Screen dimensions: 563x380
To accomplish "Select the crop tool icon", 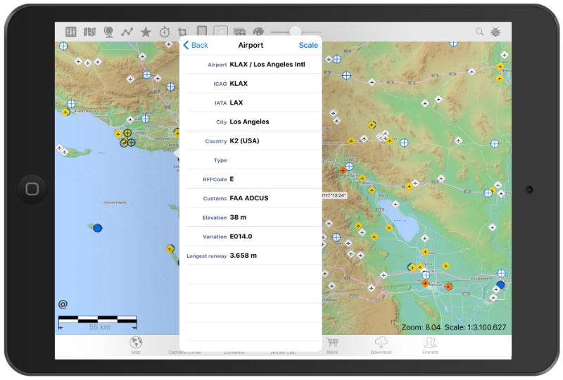I will pyautogui.click(x=183, y=32).
